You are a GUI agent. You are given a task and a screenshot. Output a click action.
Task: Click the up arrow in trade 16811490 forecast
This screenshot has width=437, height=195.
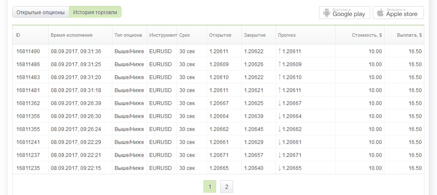coord(280,51)
